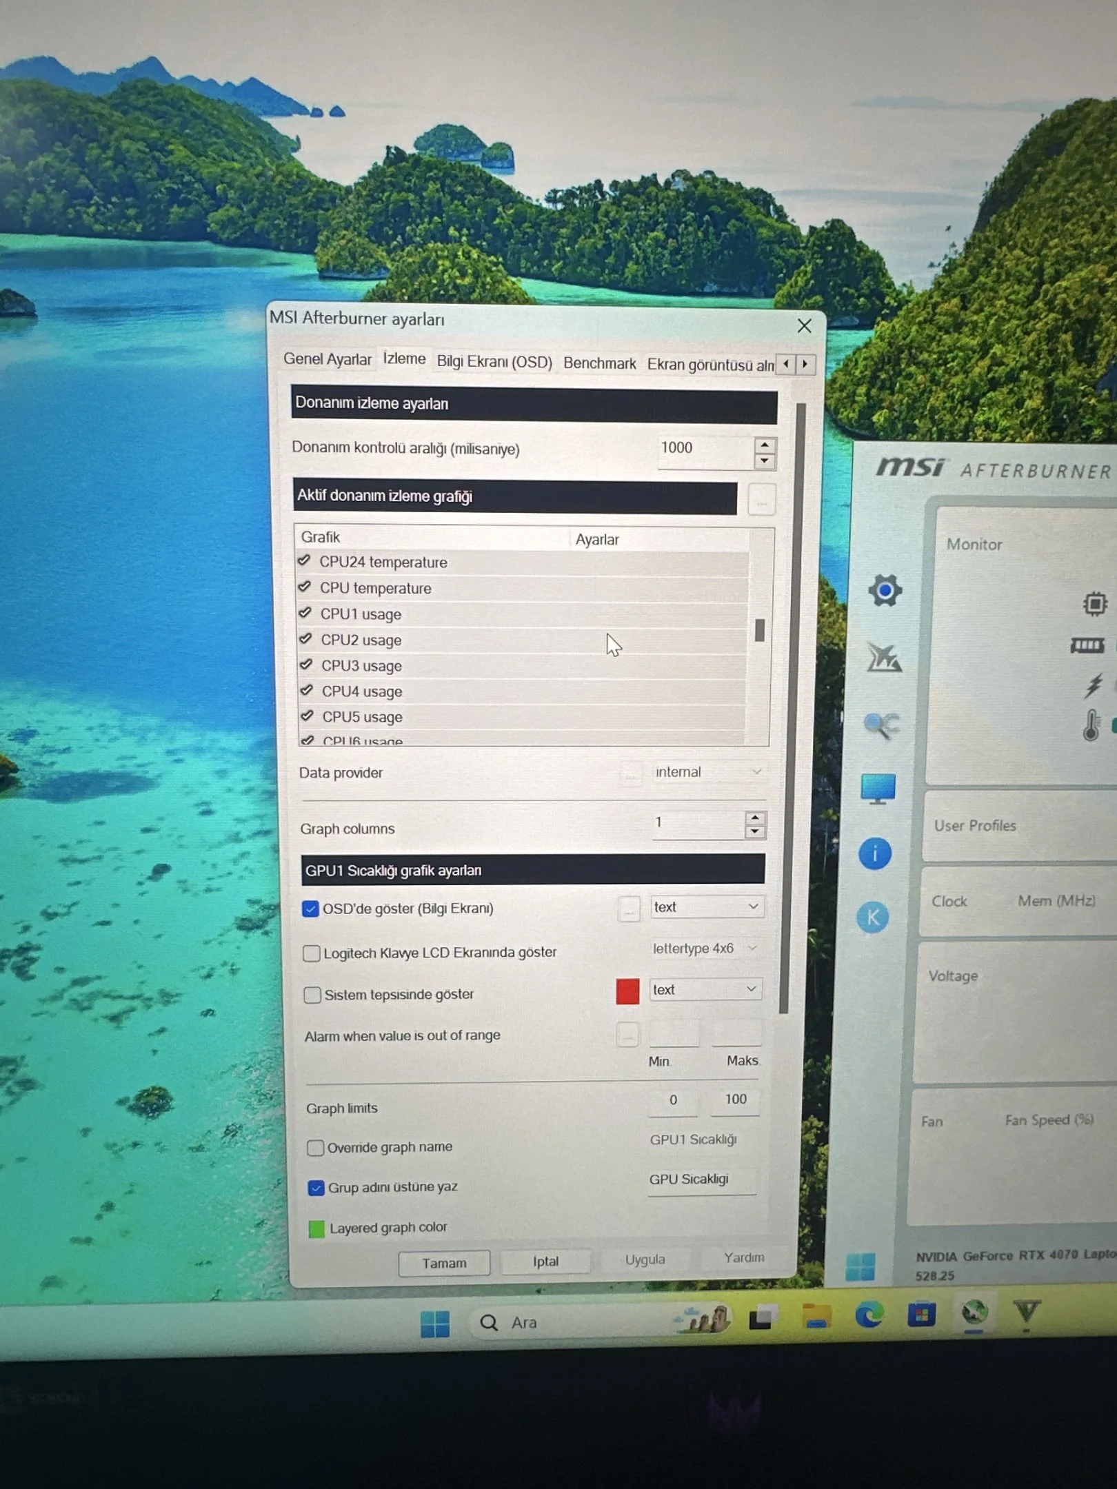The width and height of the screenshot is (1117, 1489).
Task: Open Microsoft Store from the taskbar
Action: [921, 1315]
